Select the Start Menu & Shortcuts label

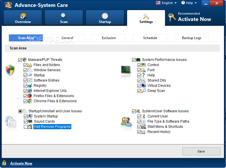pos(165,127)
